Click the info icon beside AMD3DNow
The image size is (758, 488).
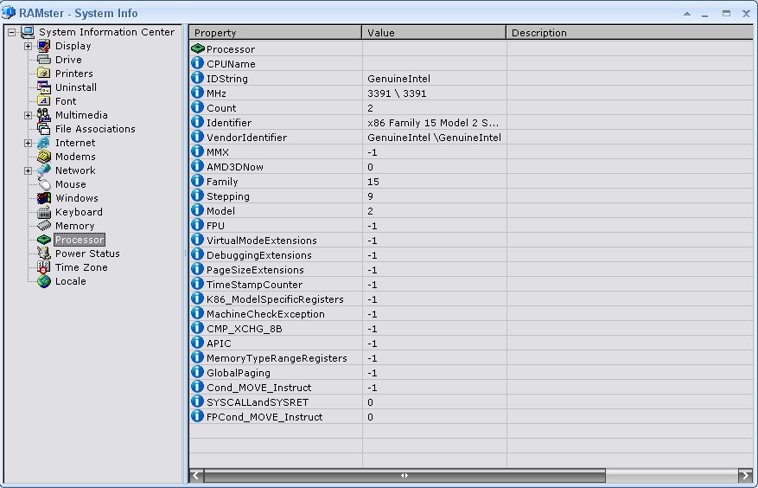click(197, 166)
